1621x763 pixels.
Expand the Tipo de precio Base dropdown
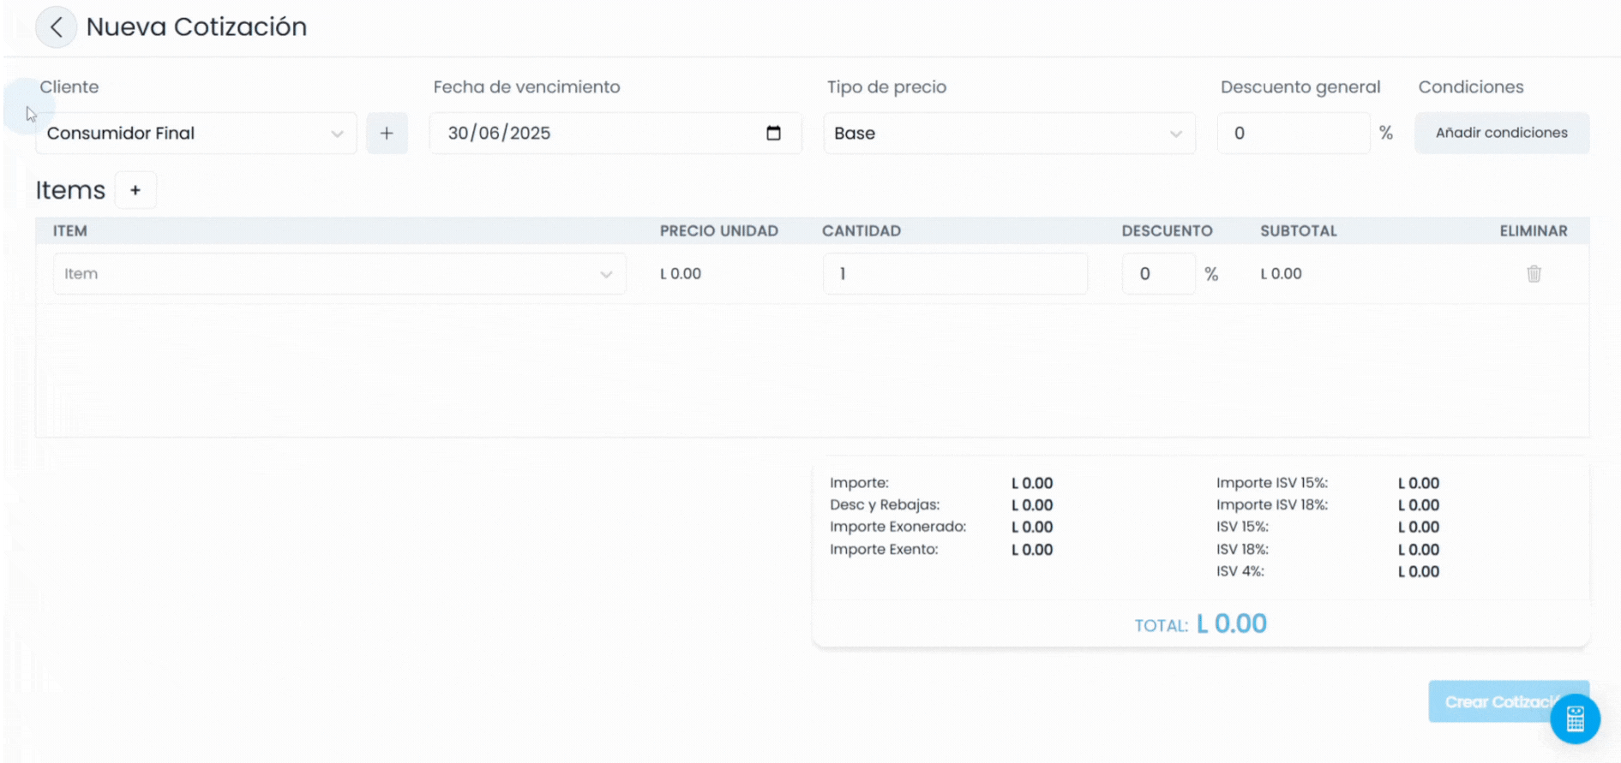coord(1009,134)
